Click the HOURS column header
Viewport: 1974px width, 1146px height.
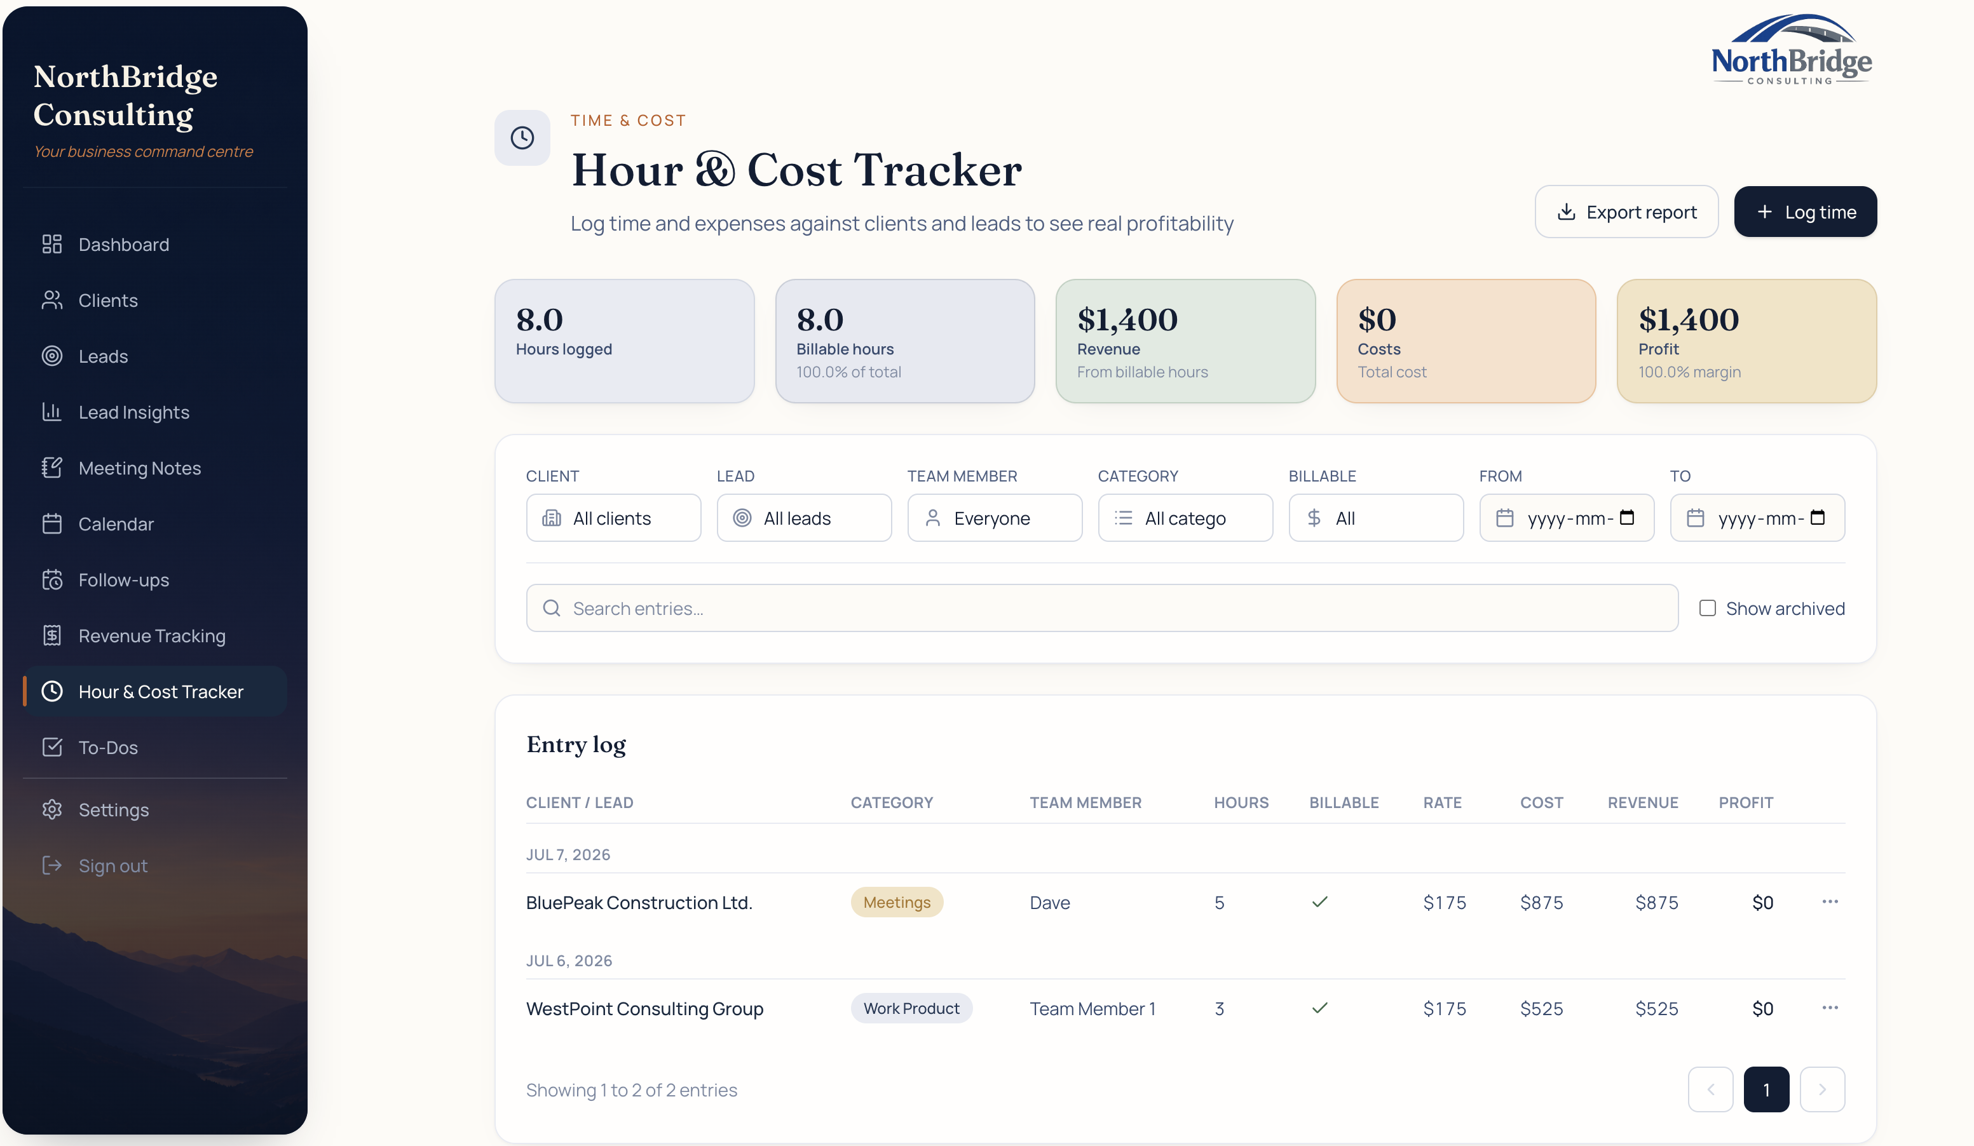click(1242, 802)
